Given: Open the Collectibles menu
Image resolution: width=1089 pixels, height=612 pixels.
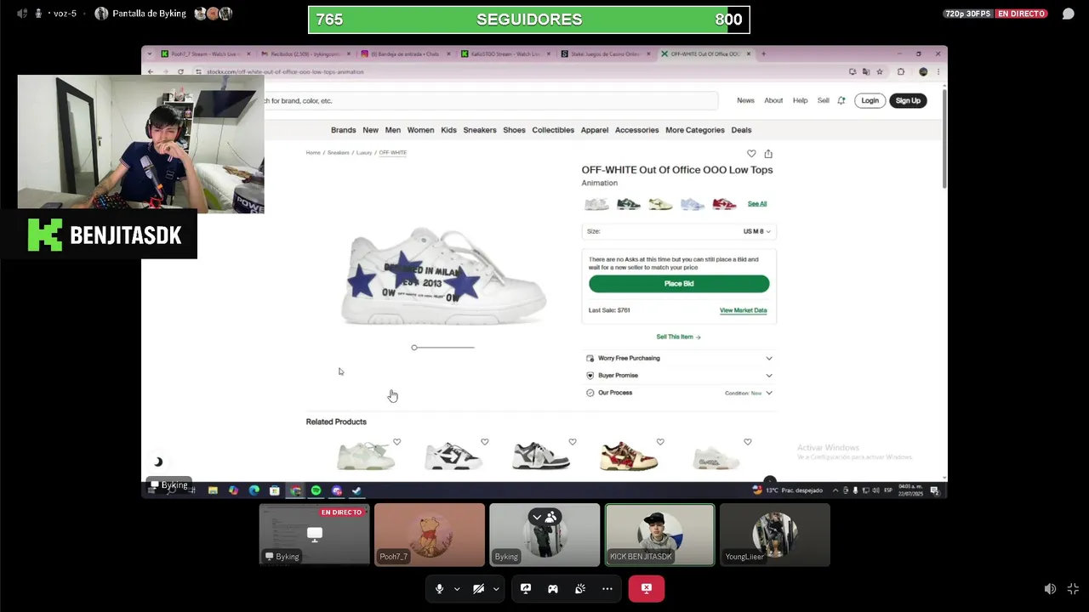Looking at the screenshot, I should pyautogui.click(x=553, y=130).
